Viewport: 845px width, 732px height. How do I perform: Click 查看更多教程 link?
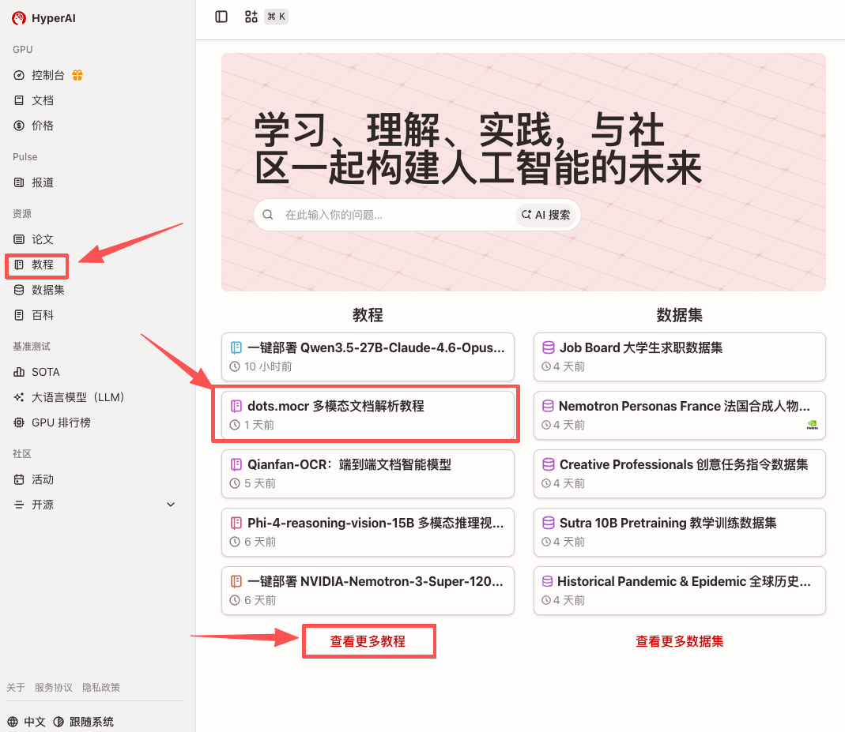pyautogui.click(x=368, y=642)
